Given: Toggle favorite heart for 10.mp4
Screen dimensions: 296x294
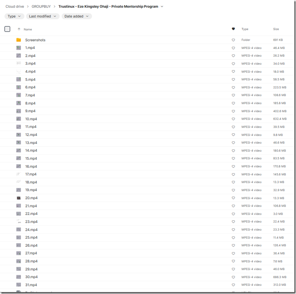Looking at the screenshot, I should (x=233, y=119).
